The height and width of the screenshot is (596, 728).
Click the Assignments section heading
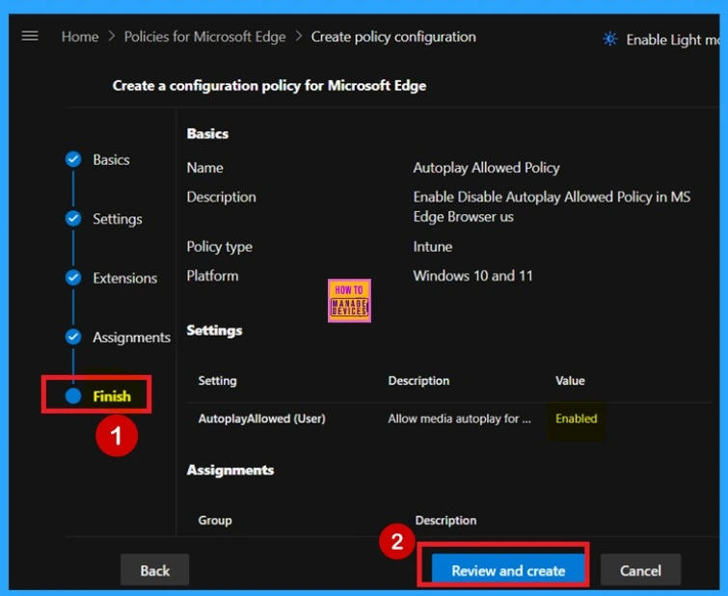tap(229, 470)
